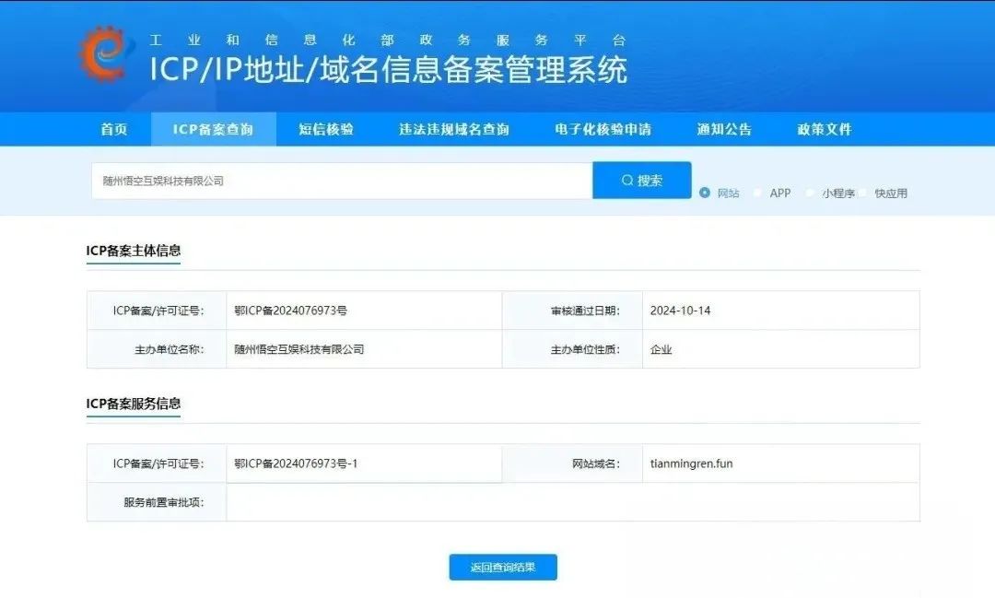
Task: Select the 网站 radio button
Action: click(705, 193)
